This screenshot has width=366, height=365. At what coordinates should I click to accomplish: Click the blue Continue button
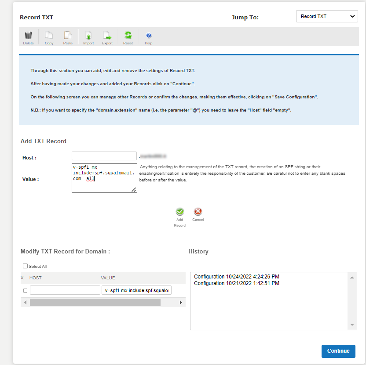pos(338,351)
